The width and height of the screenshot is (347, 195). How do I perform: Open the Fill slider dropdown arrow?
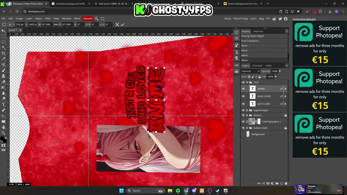(275, 77)
